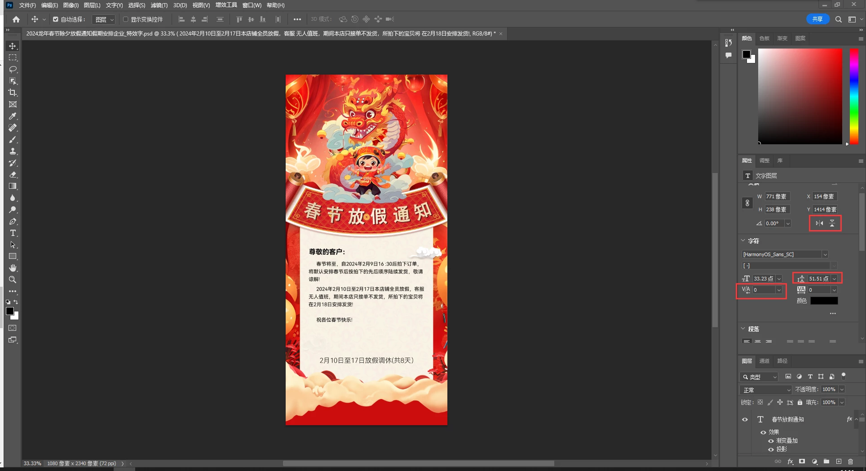Go to the Home screen icon

pos(16,19)
